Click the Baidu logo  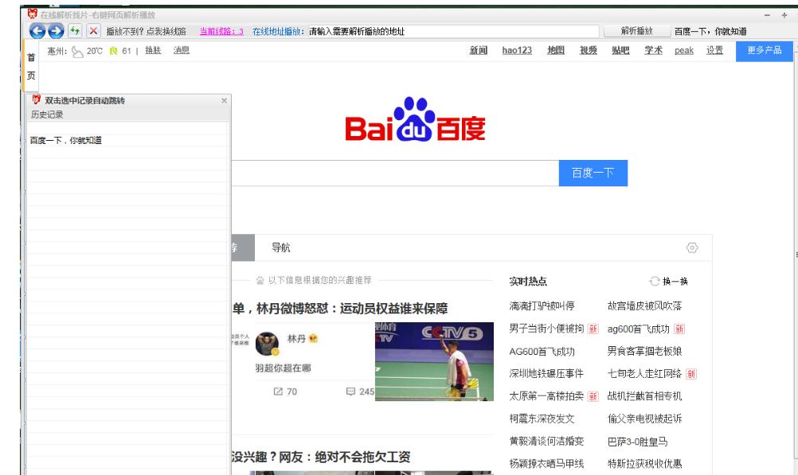tap(415, 126)
